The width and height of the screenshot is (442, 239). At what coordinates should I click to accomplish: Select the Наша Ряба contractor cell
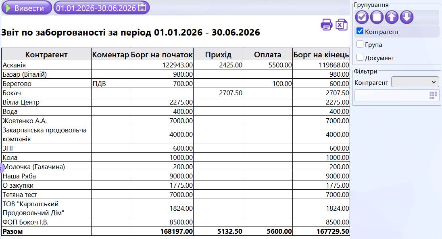(46, 176)
